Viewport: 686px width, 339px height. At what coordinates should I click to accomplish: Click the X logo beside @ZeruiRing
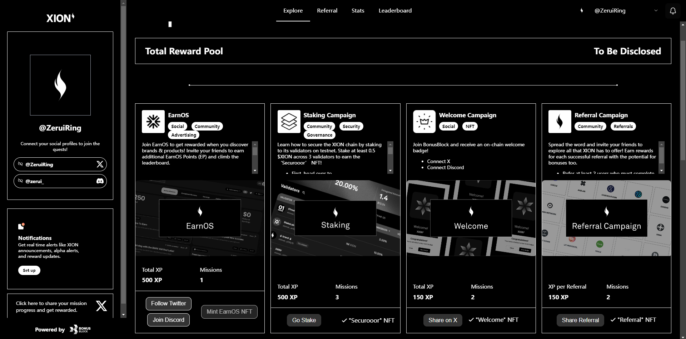[100, 164]
